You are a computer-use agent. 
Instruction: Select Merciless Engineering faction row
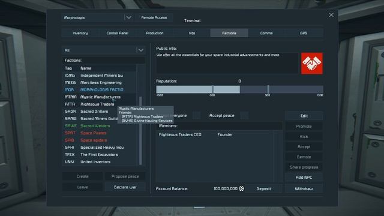click(x=99, y=83)
